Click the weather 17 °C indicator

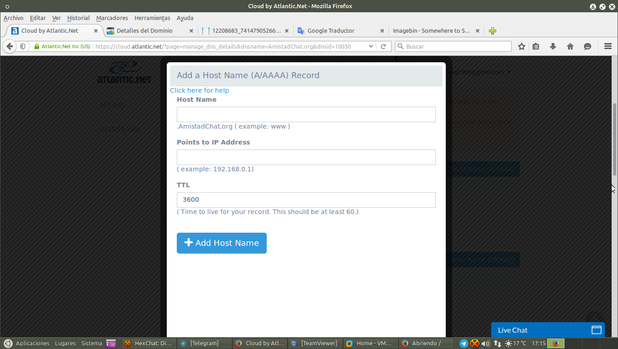515,344
